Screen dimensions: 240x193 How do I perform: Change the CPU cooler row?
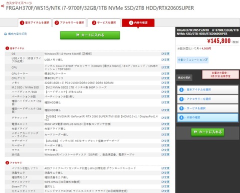pyautogui.click(x=165, y=73)
